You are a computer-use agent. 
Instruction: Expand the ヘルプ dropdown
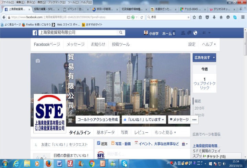pyautogui.click(x=209, y=44)
